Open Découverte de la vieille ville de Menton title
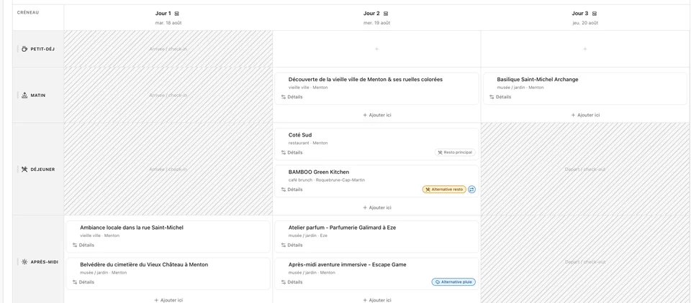This screenshot has width=691, height=303. (x=366, y=80)
